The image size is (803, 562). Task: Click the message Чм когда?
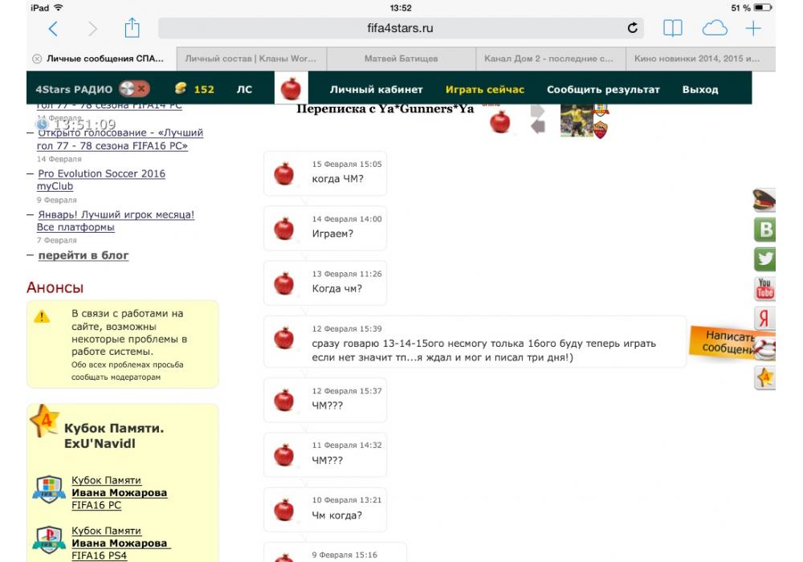coord(336,515)
